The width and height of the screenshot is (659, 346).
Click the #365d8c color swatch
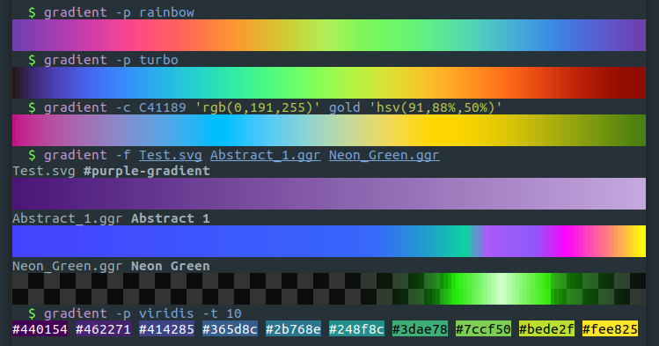[230, 328]
